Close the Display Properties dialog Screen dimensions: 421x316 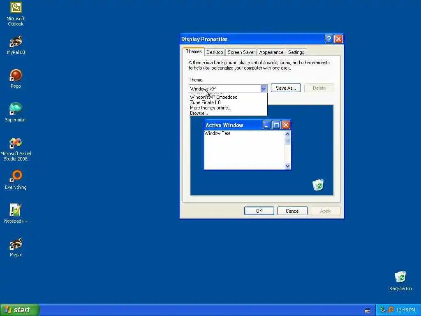click(x=338, y=39)
